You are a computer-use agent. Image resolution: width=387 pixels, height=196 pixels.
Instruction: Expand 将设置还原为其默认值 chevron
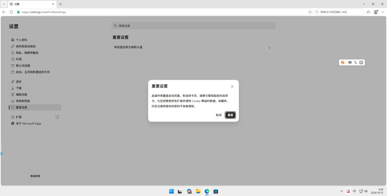[x=269, y=48]
